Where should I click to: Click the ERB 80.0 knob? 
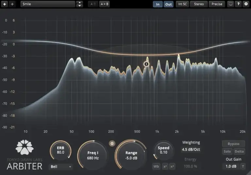[60, 150]
